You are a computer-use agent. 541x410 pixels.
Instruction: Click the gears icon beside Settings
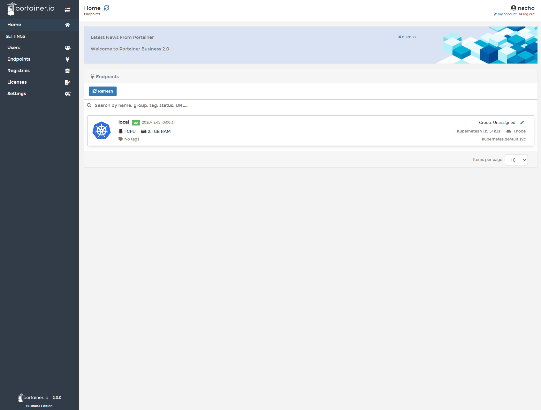[x=67, y=94]
